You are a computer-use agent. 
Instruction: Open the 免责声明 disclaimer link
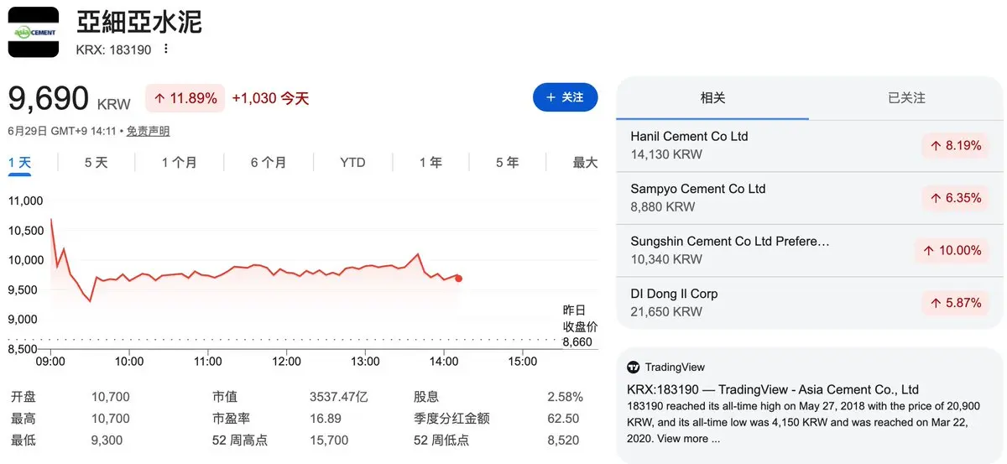[148, 131]
